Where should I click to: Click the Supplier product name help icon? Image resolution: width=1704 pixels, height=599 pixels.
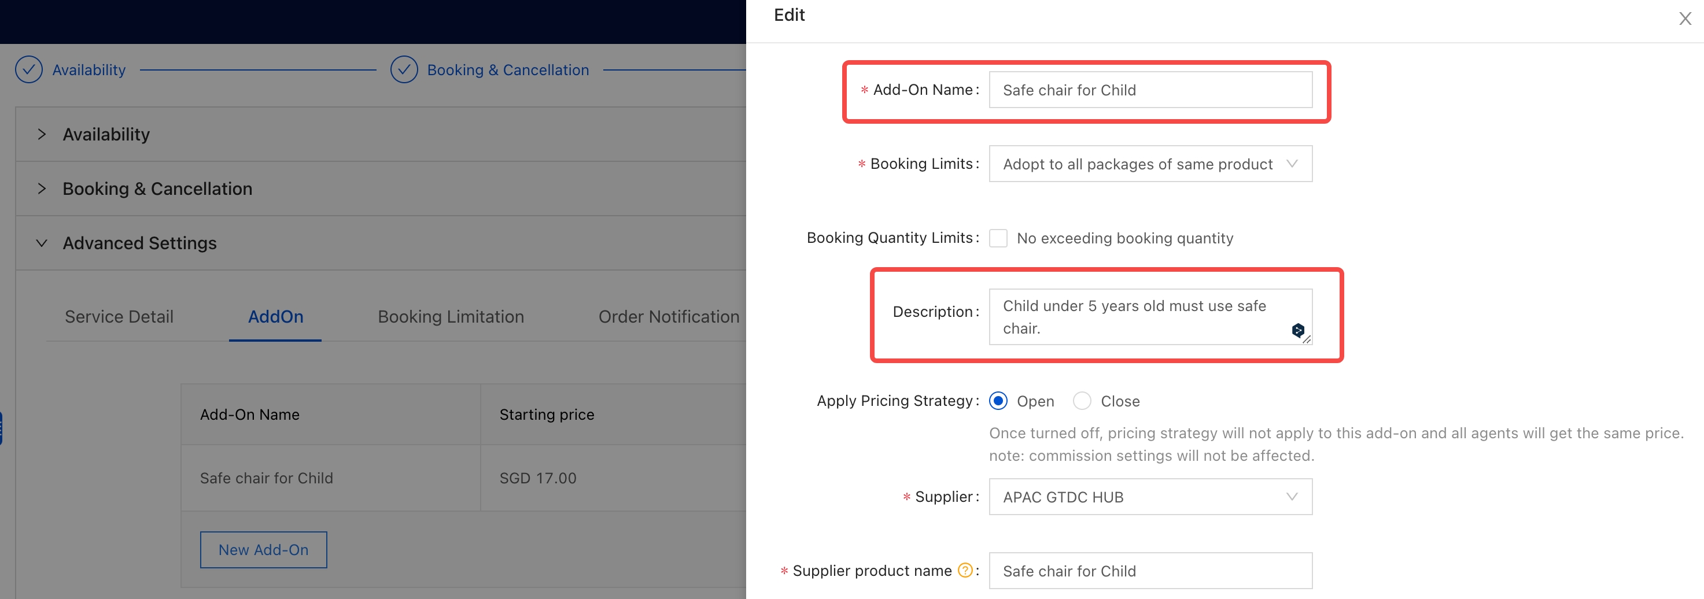click(x=965, y=570)
